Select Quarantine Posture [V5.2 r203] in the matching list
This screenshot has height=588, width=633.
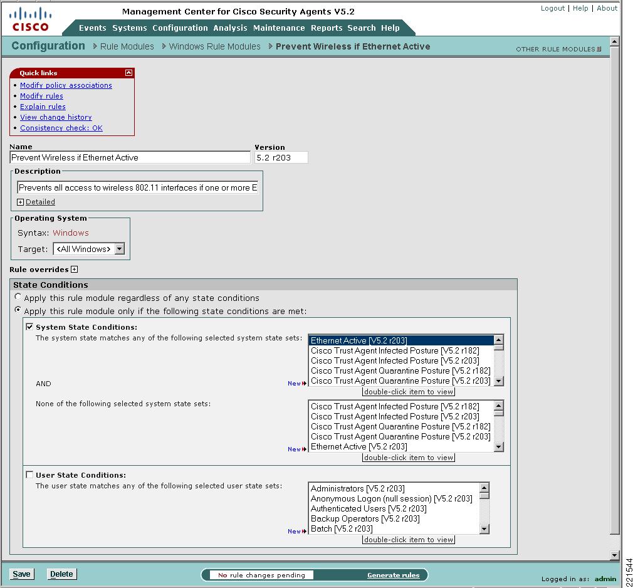tap(401, 381)
